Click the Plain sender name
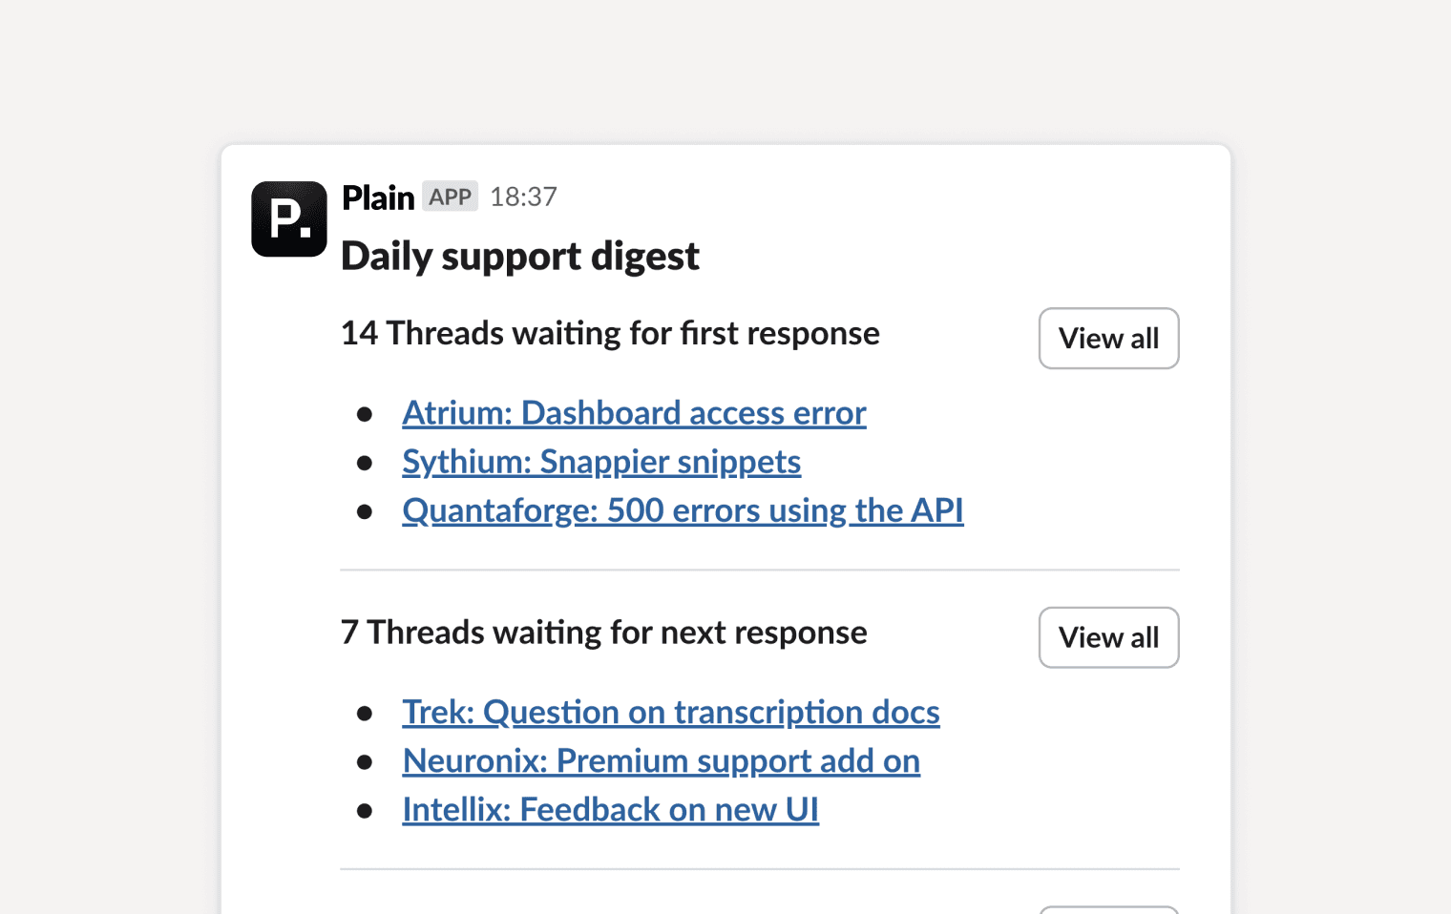 pos(378,197)
